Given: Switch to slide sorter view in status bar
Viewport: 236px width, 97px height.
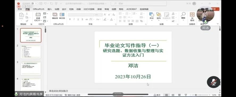Looking at the screenshot, I should coord(173,95).
